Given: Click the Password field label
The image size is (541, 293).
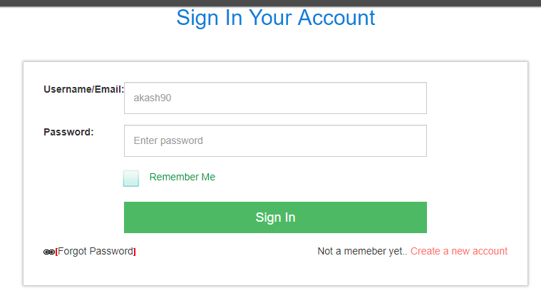Looking at the screenshot, I should click(x=68, y=132).
